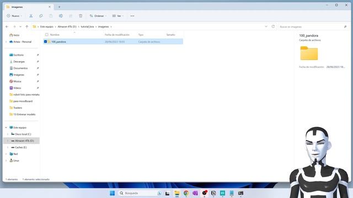Open Notion from the taskbar
The image size is (353, 198).
coord(213,193)
